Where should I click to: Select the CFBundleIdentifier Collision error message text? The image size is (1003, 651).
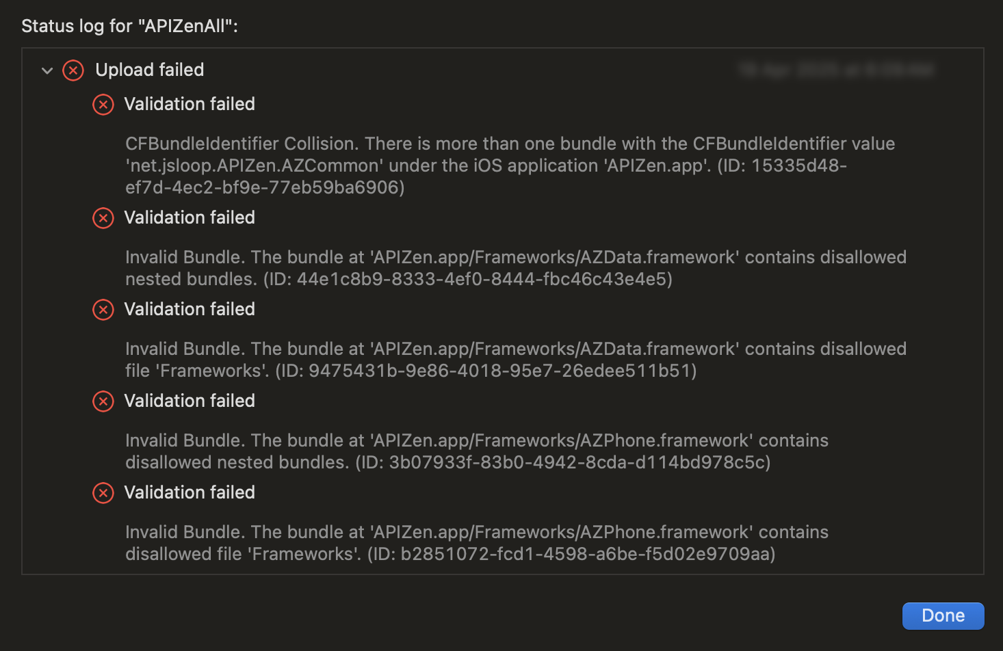(x=486, y=165)
